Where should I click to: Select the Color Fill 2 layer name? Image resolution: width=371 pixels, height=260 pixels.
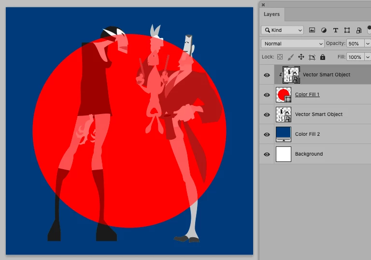pyautogui.click(x=307, y=134)
